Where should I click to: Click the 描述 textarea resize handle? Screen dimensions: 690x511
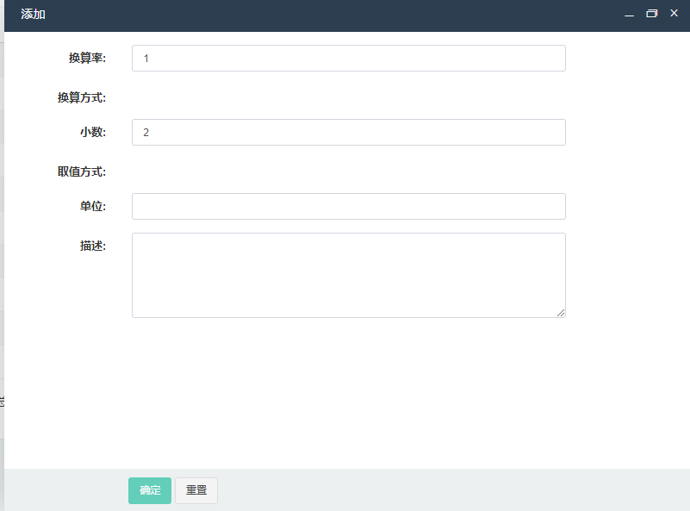coord(561,313)
